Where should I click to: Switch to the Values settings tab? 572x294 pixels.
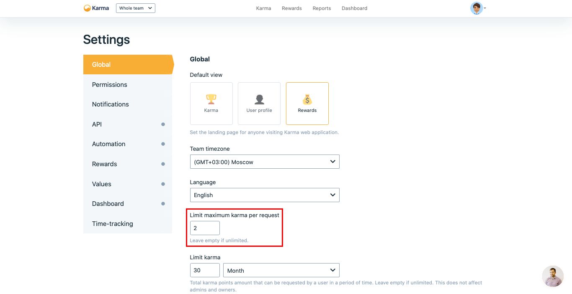[128, 184]
